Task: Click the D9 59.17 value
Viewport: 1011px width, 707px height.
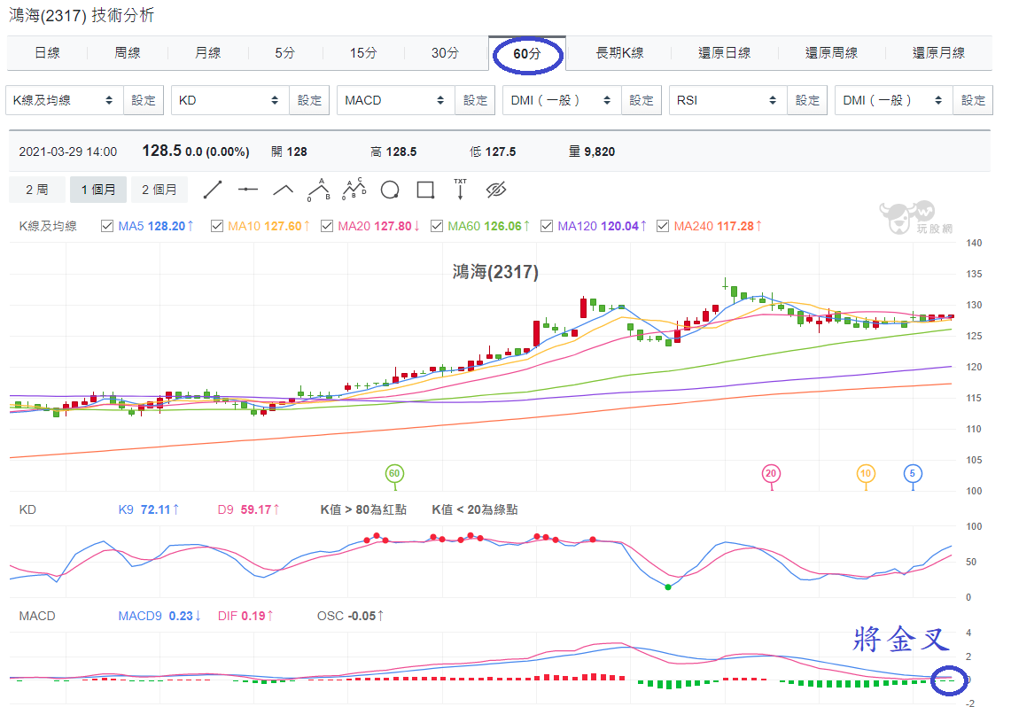Action: pyautogui.click(x=248, y=509)
